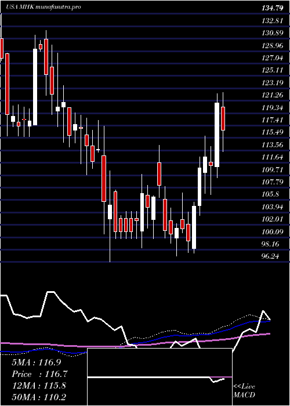Click the 'Price : 116.7' readout

tap(39, 374)
